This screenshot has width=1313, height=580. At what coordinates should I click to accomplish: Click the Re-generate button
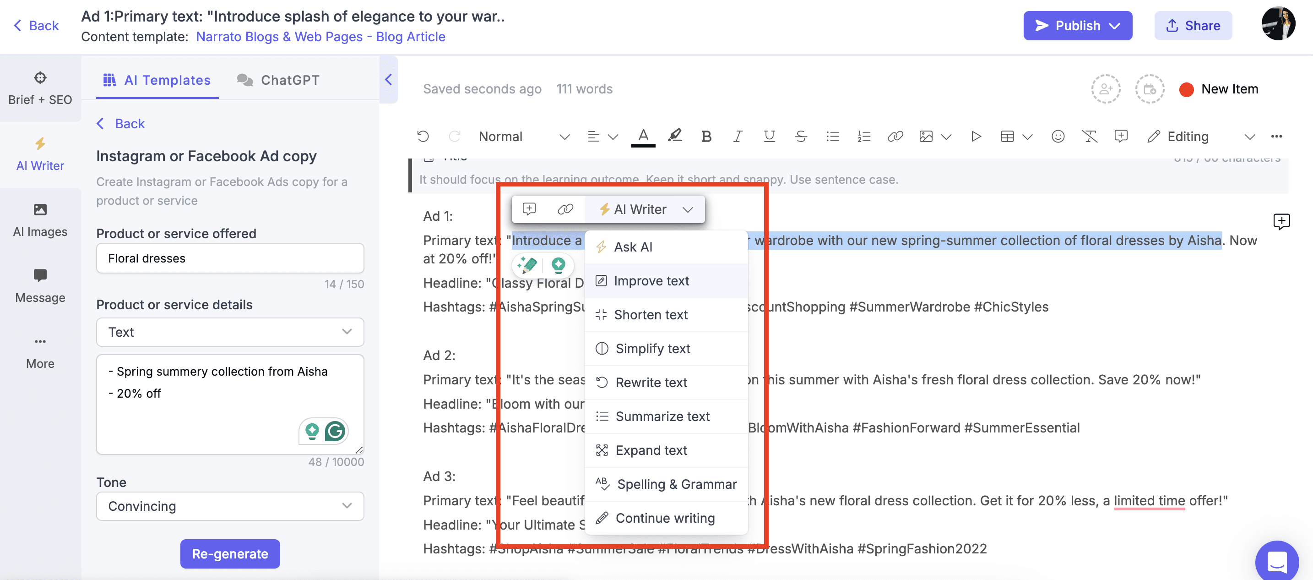point(230,553)
